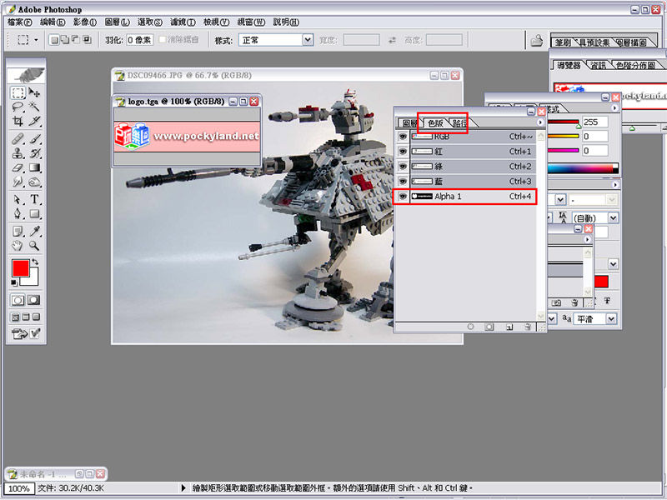Select the Move tool
Screen dimensions: 667x500
(x=35, y=92)
